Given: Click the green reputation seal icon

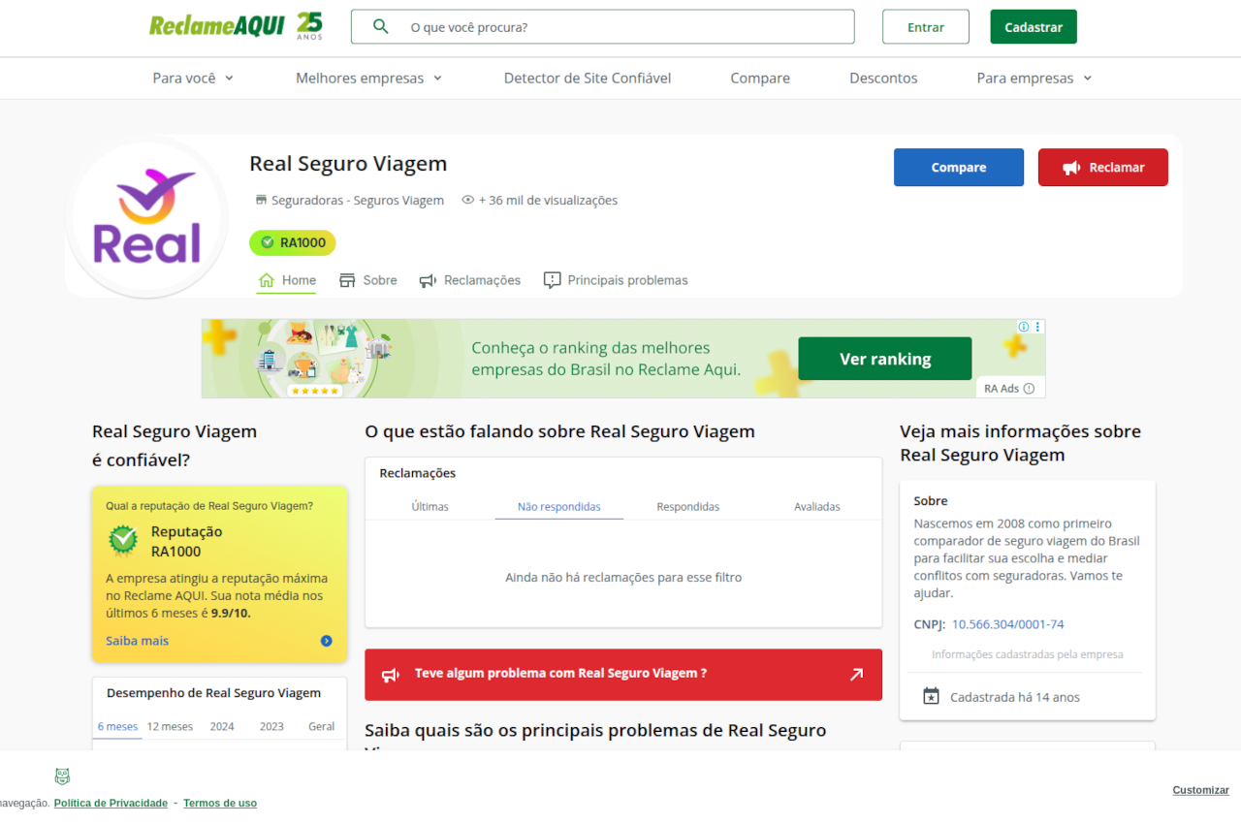Looking at the screenshot, I should 123,541.
